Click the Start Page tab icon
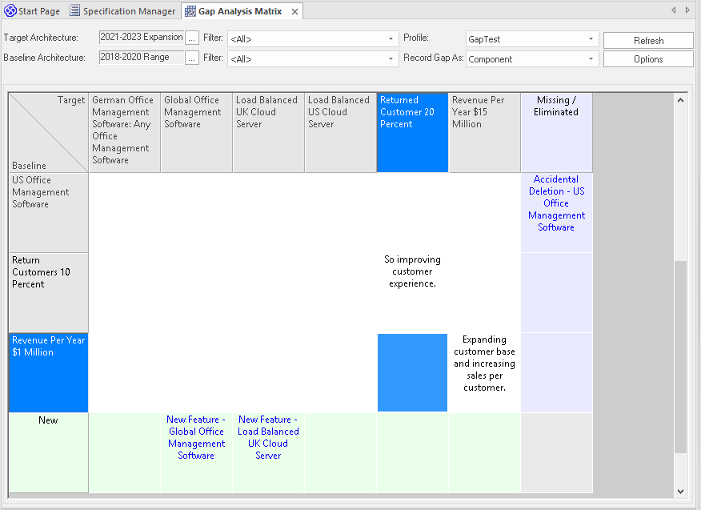The image size is (701, 510). 10,11
